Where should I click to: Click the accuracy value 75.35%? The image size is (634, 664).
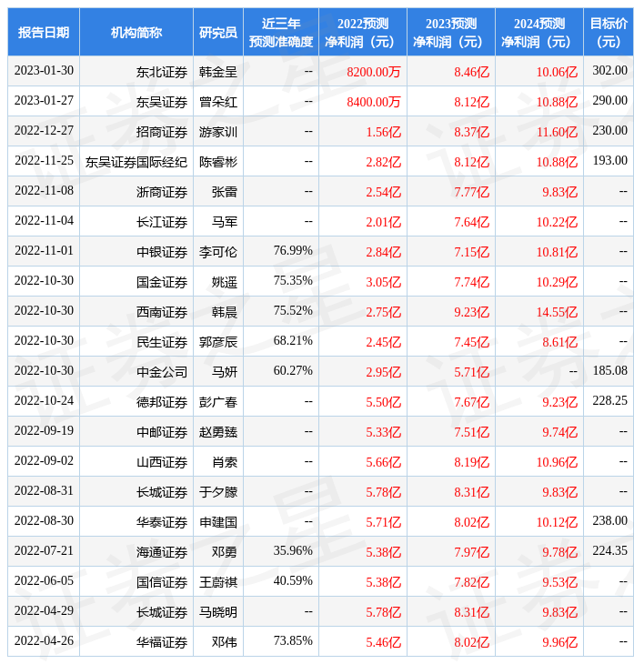point(293,281)
